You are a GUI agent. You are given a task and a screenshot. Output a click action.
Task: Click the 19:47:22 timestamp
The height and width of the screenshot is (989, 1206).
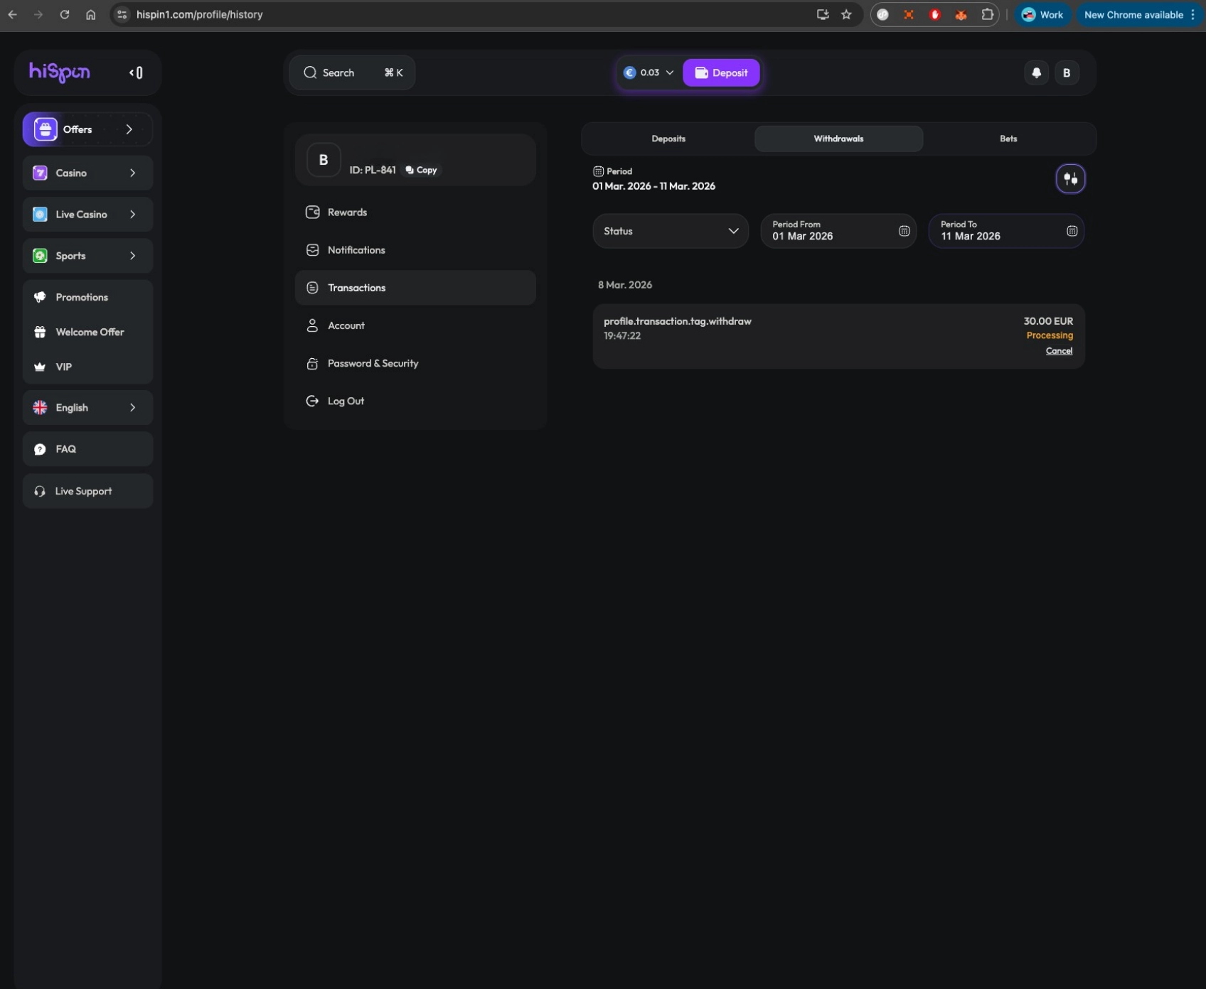point(622,335)
